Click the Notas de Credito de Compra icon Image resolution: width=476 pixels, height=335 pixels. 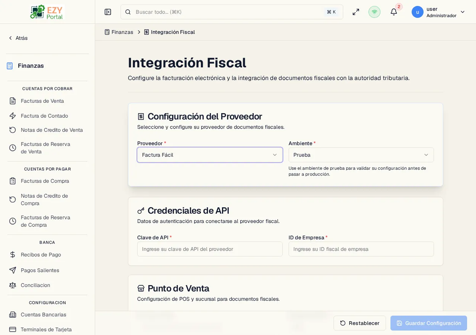pos(13,200)
